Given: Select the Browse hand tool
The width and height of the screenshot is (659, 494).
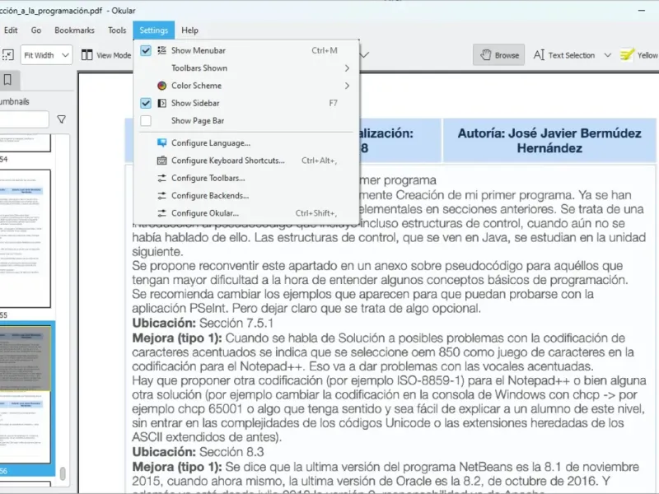Looking at the screenshot, I should pyautogui.click(x=499, y=54).
